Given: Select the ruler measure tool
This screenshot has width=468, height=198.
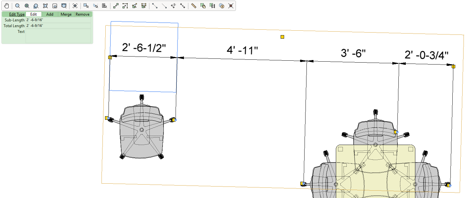Looking at the screenshot, I should (194, 6).
